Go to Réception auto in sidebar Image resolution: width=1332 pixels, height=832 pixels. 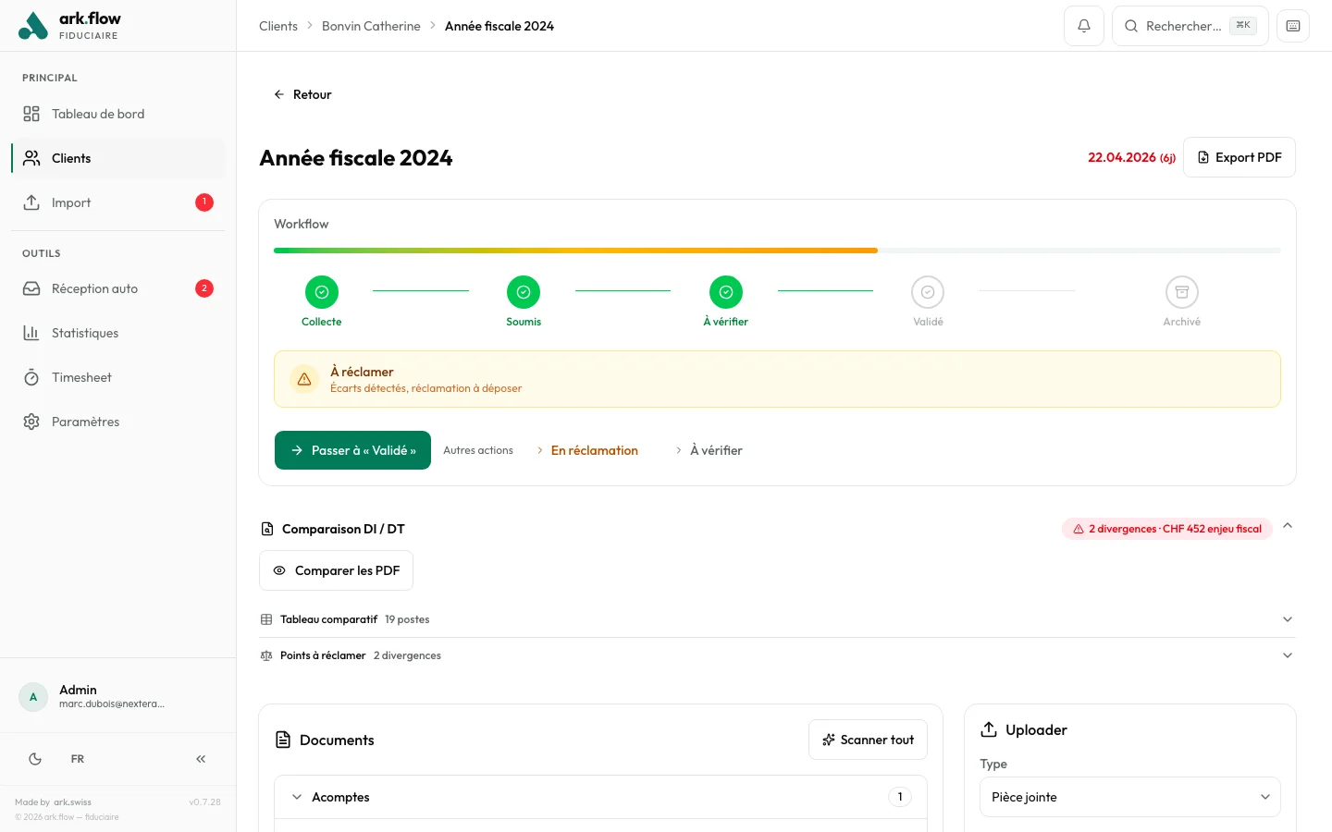[x=94, y=288]
